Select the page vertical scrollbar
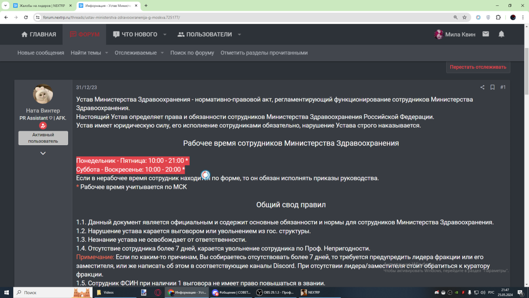529x298 pixels. [526, 72]
